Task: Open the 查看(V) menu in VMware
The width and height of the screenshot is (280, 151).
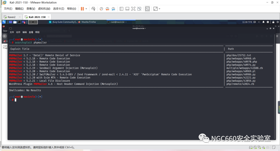Action: [31, 9]
